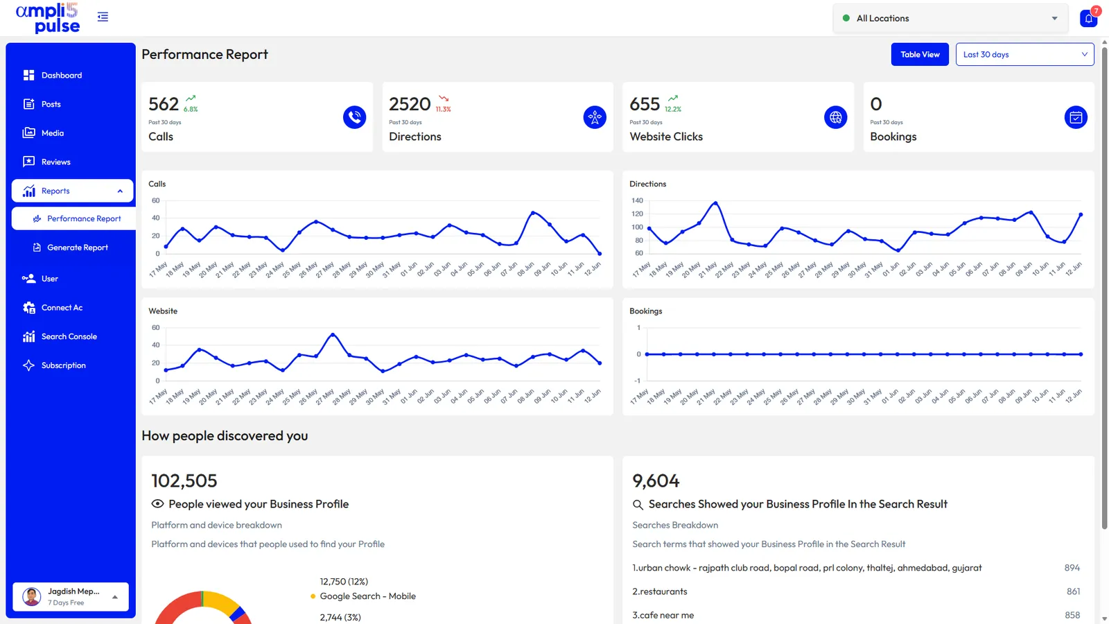Expand the Jagdish Mep account menu arrow

115,597
